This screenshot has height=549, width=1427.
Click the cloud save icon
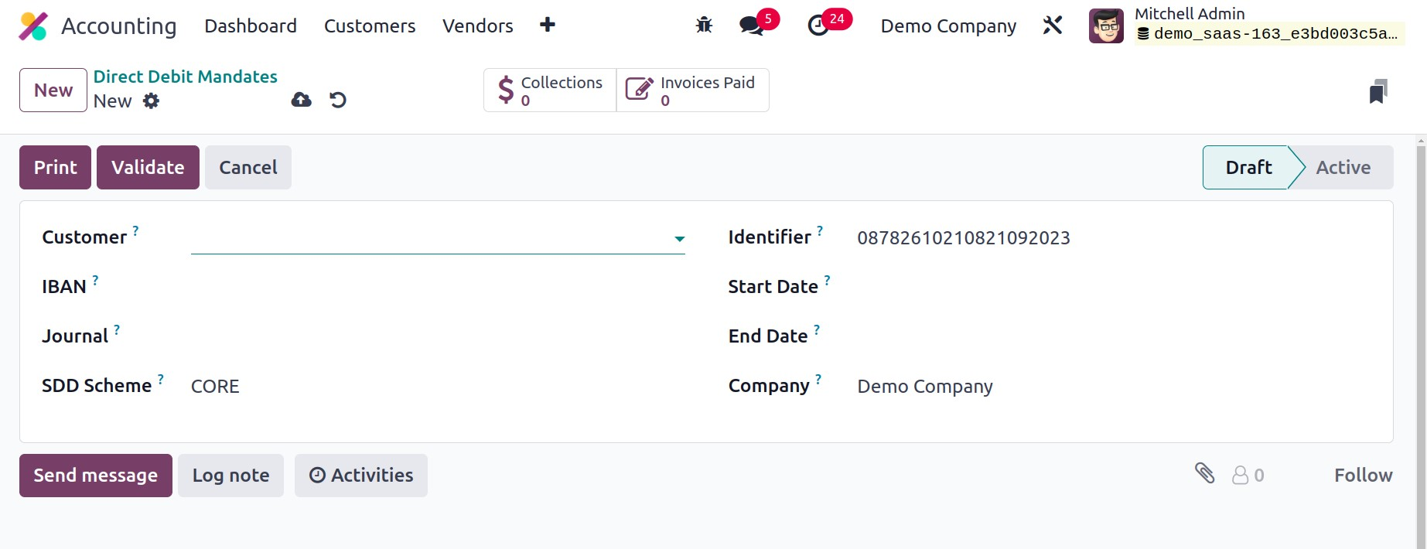301,100
